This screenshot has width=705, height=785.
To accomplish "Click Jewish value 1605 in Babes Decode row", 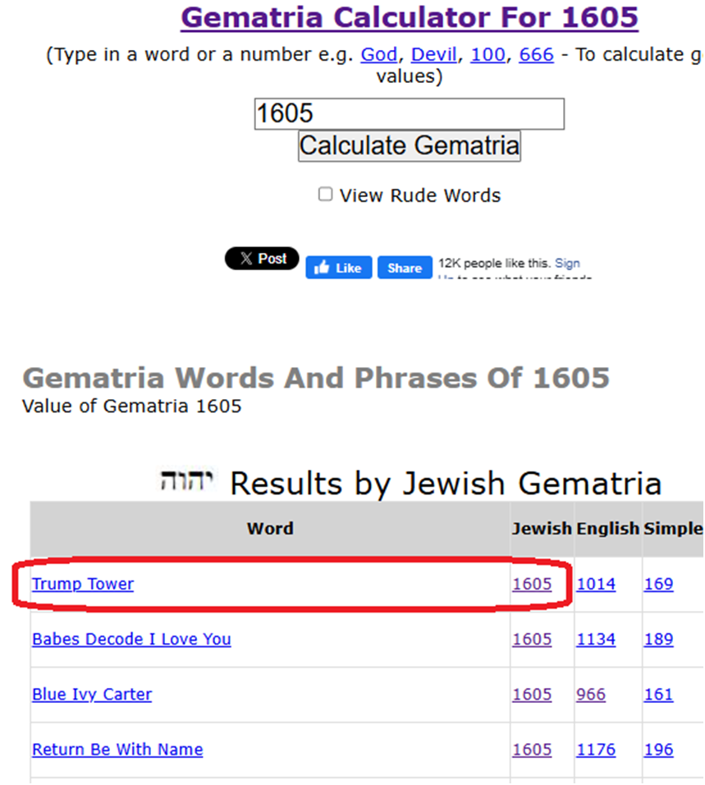I will point(532,639).
